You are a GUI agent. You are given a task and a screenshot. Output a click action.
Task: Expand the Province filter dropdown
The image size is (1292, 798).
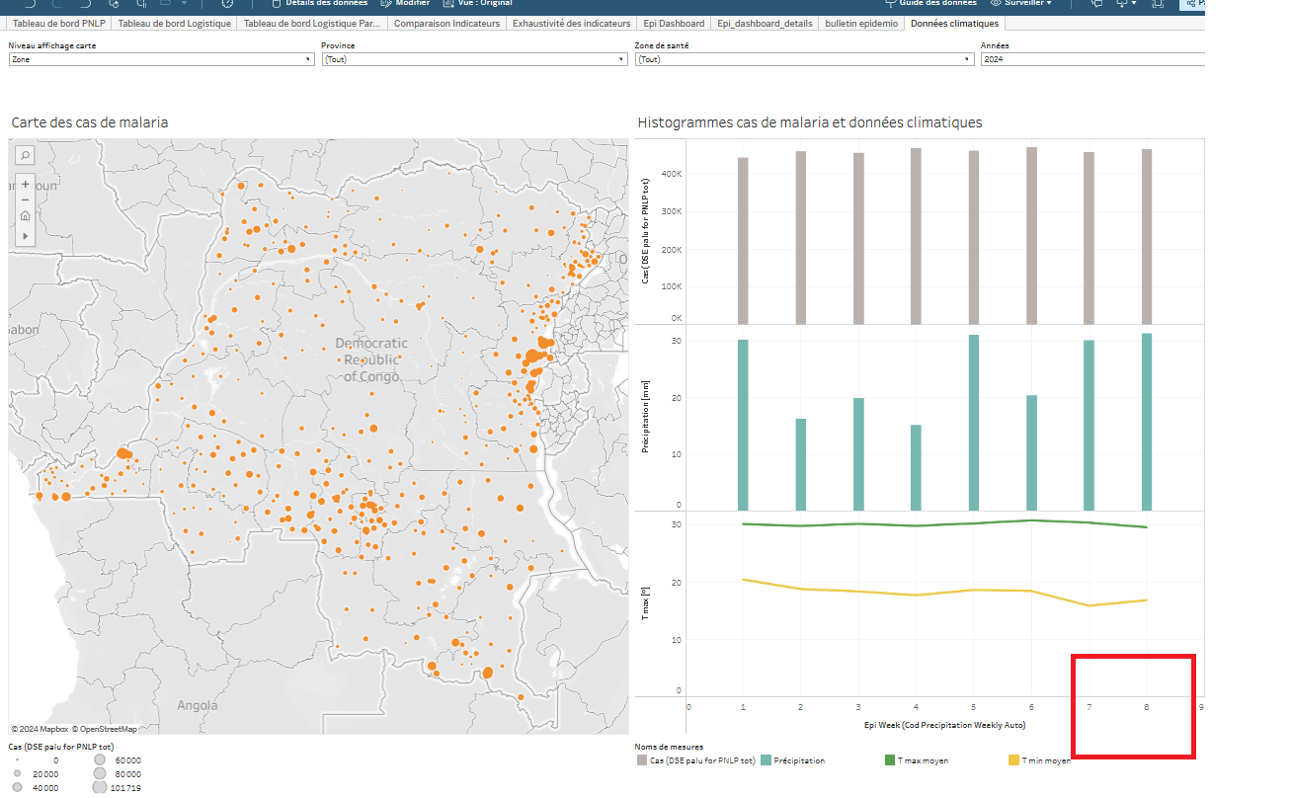coord(473,59)
